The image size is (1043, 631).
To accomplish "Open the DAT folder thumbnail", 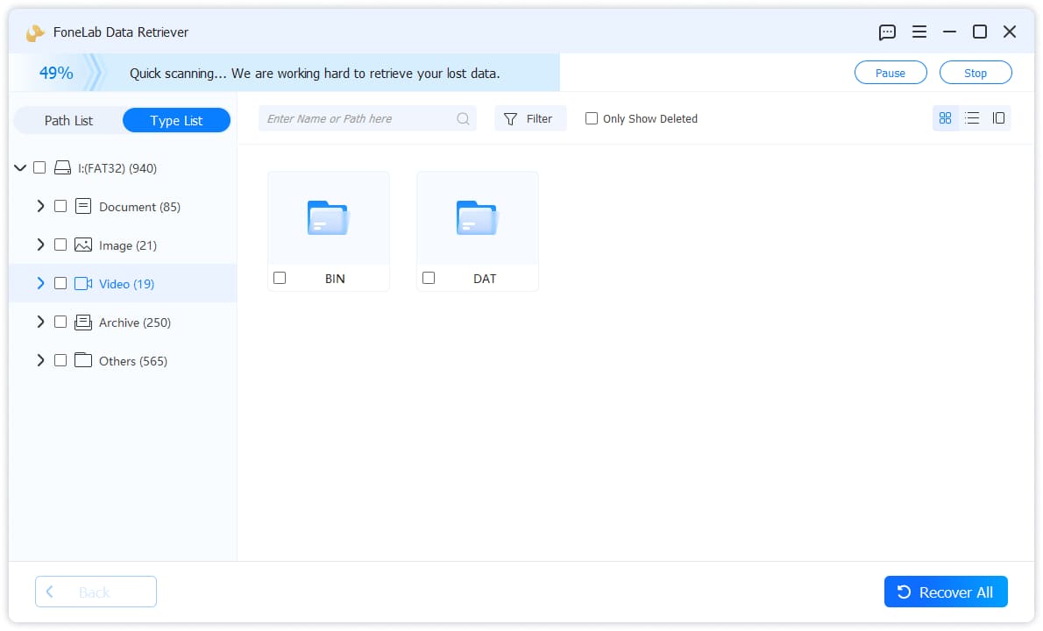I will point(478,218).
